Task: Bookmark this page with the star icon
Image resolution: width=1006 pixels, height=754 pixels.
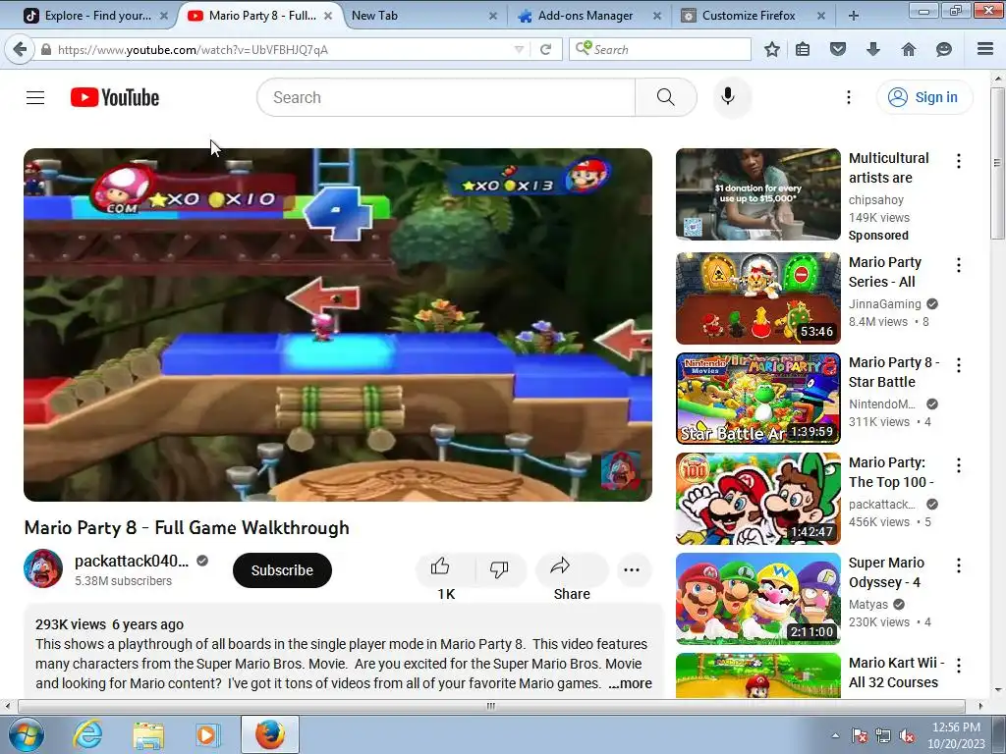Action: [772, 49]
